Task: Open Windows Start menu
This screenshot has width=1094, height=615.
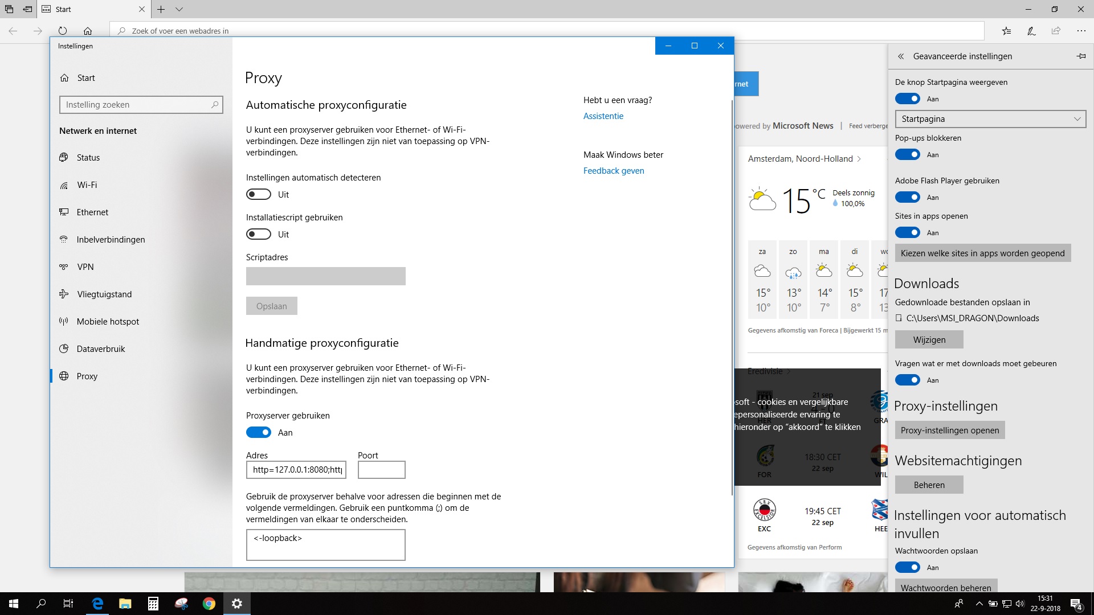Action: coord(14,604)
